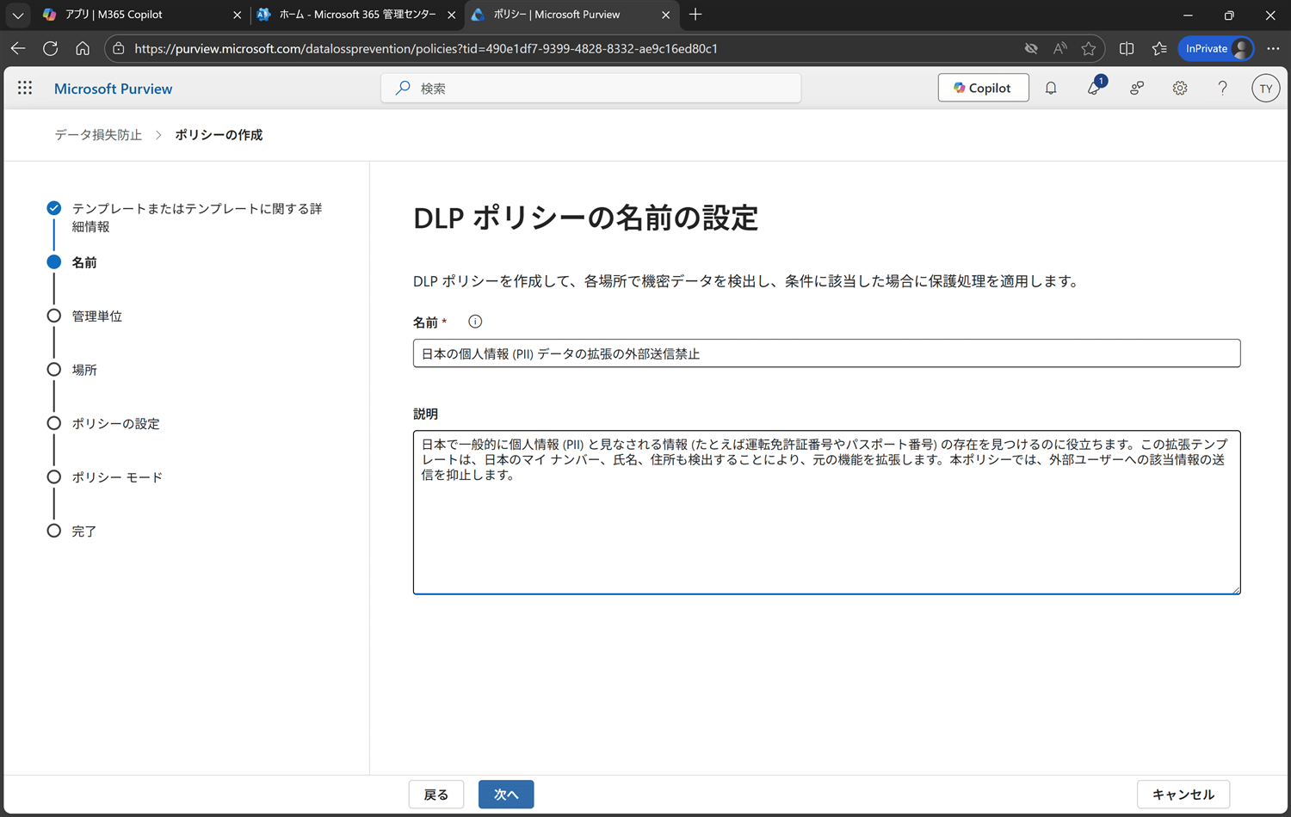Click the description textarea resize handle
The image size is (1291, 817).
[x=1236, y=589]
